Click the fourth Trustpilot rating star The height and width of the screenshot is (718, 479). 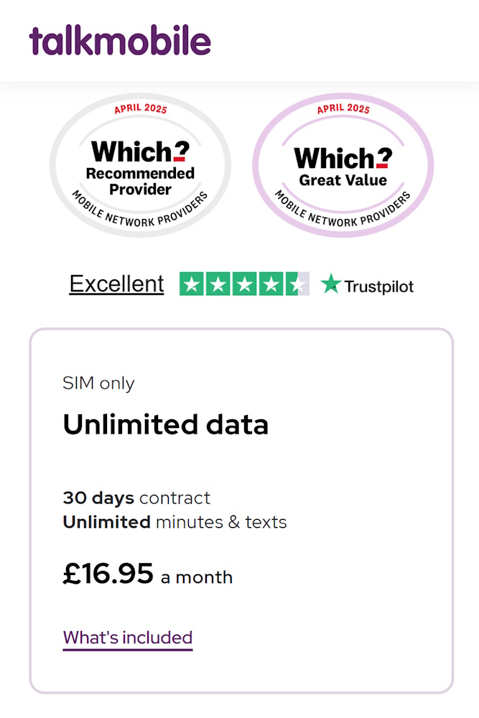pyautogui.click(x=271, y=284)
